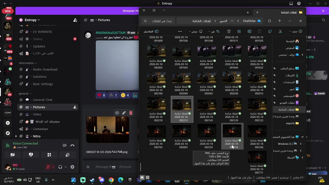Open more toolbar options (three dots) in Explorer
This screenshot has width=329, height=185.
(x=180, y=31)
